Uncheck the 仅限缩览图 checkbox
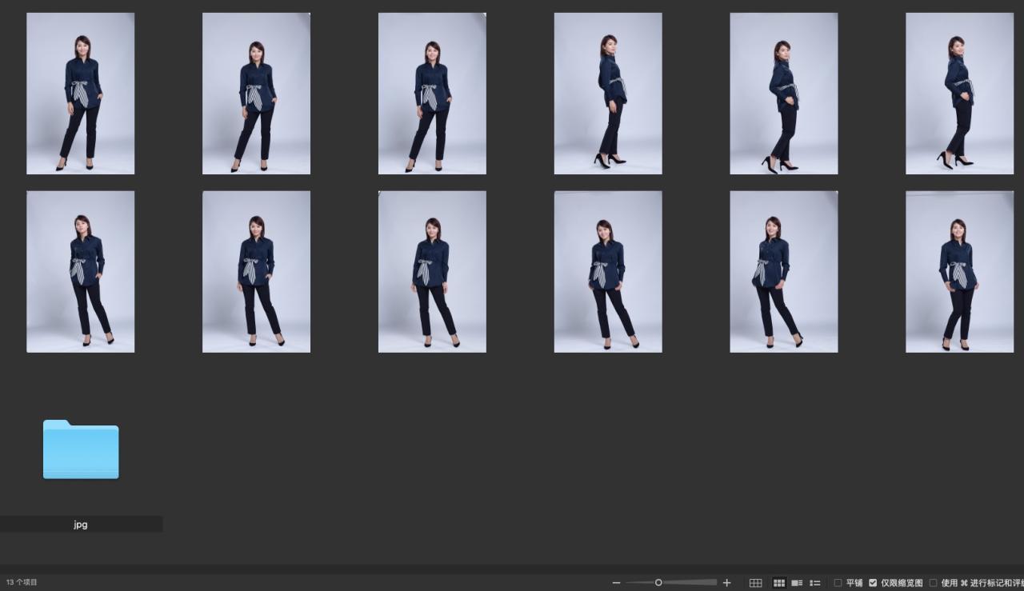 [873, 583]
